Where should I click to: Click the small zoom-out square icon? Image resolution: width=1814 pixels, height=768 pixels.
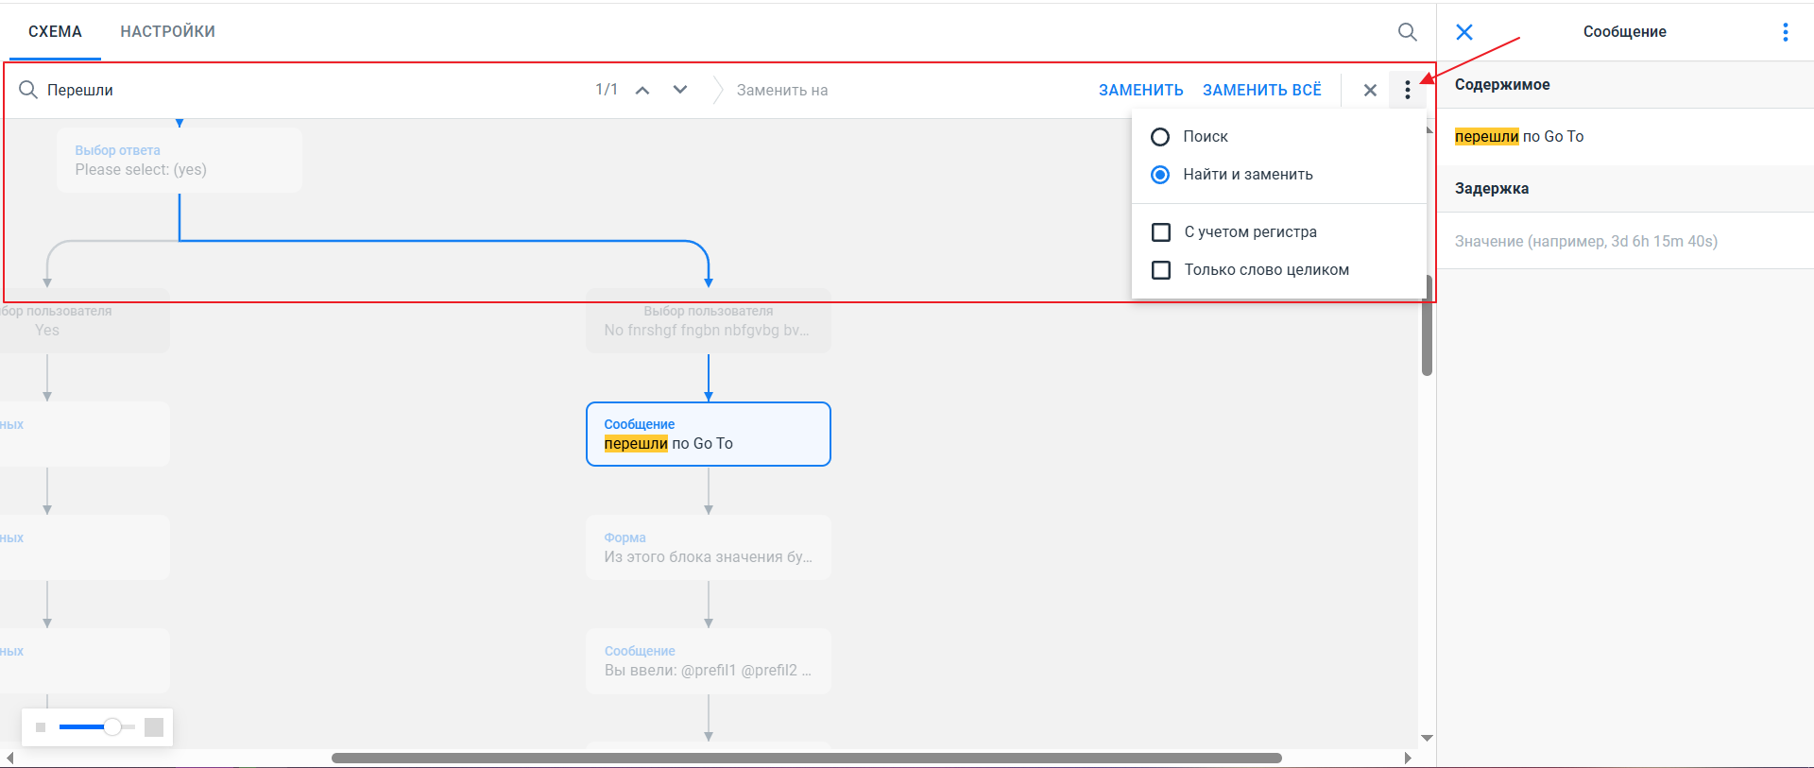click(41, 727)
